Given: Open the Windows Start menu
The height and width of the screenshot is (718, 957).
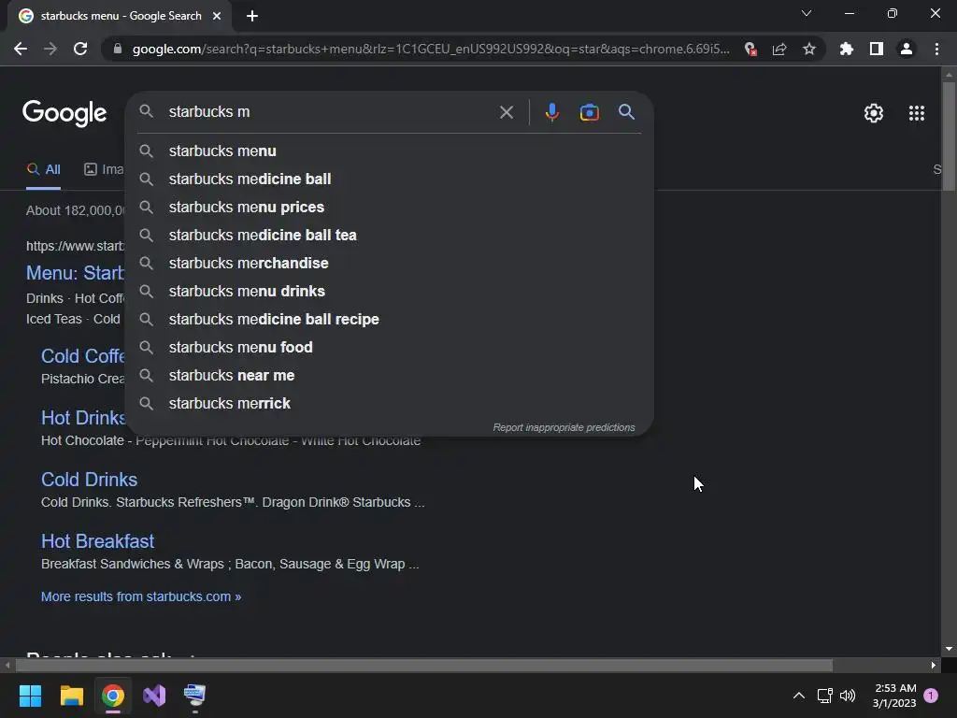Looking at the screenshot, I should tap(30, 696).
